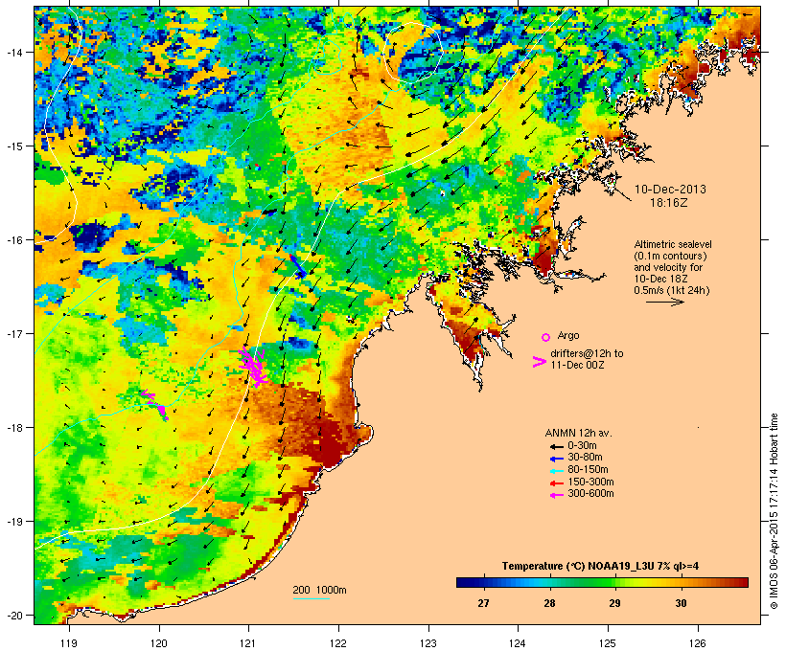This screenshot has height=651, width=786.
Task: Click the longitude axis label 125
Action: (608, 643)
